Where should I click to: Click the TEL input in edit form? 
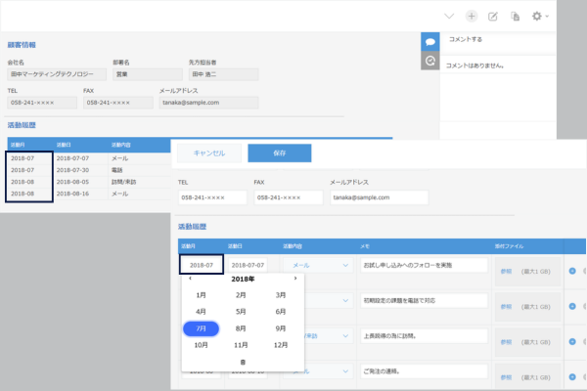pyautogui.click(x=212, y=197)
